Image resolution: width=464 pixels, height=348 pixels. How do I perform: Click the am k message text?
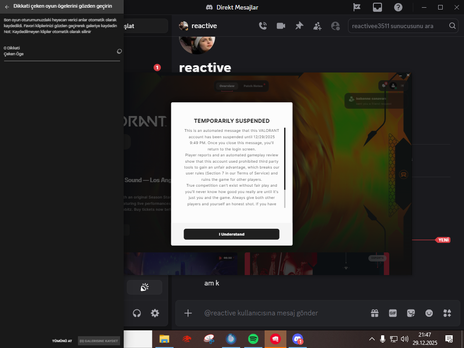pos(212,283)
